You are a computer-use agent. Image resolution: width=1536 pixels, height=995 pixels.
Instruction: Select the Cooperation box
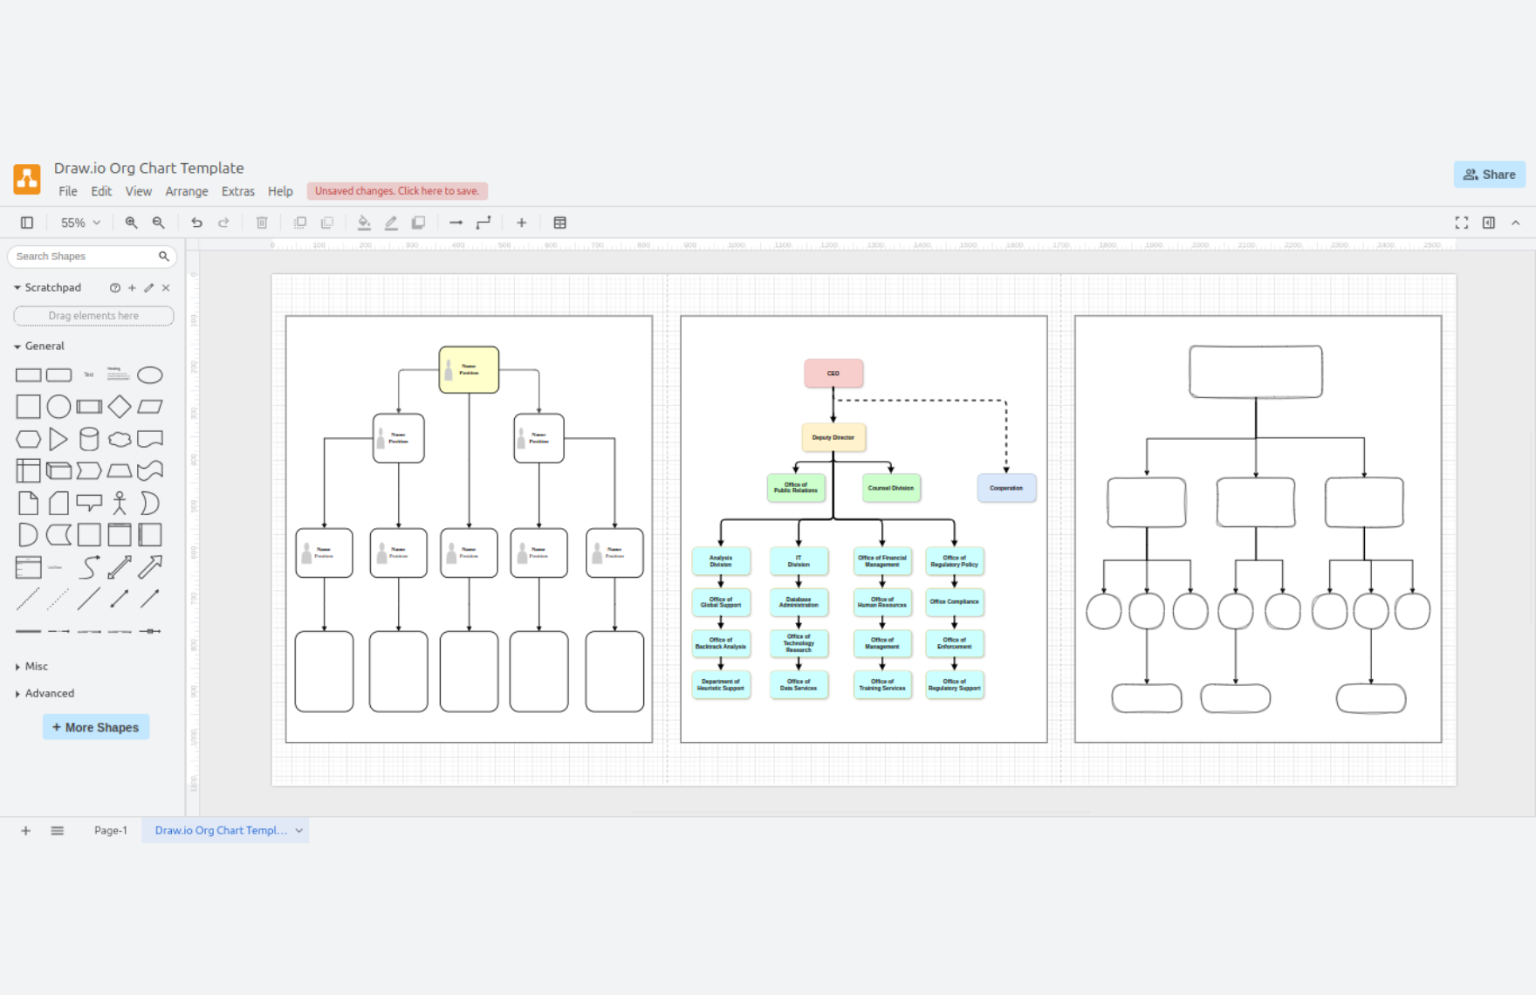1006,488
